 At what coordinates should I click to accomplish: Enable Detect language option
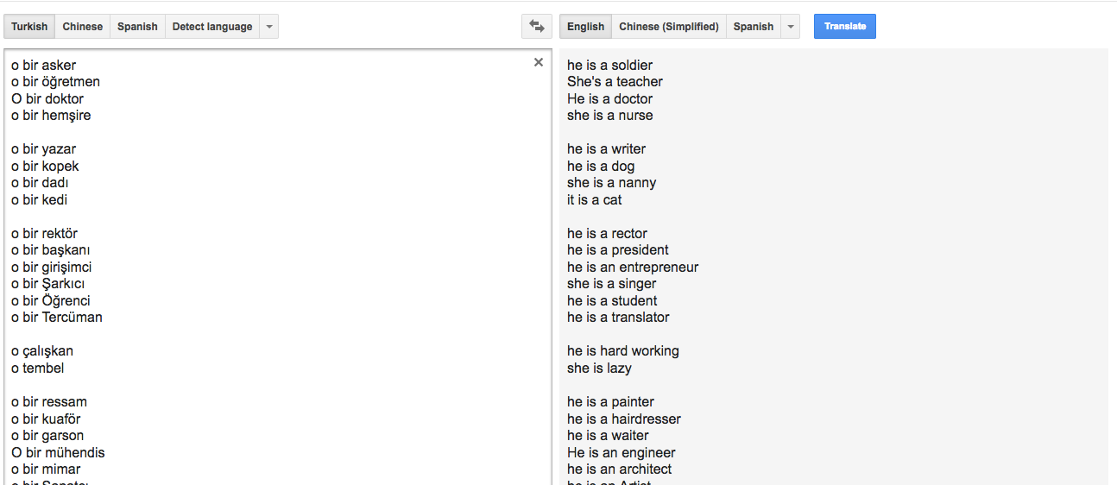212,27
